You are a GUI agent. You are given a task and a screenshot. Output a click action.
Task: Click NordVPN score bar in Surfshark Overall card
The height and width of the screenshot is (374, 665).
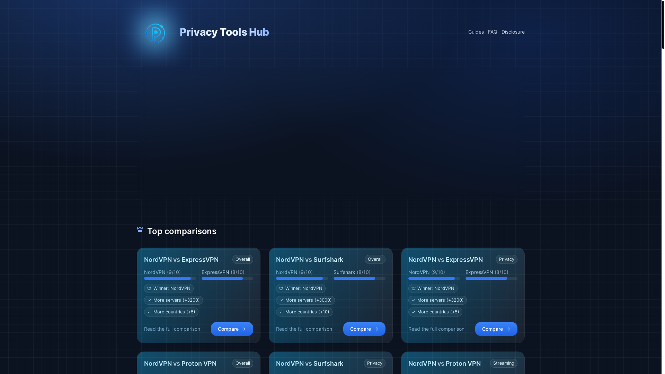pyautogui.click(x=302, y=278)
